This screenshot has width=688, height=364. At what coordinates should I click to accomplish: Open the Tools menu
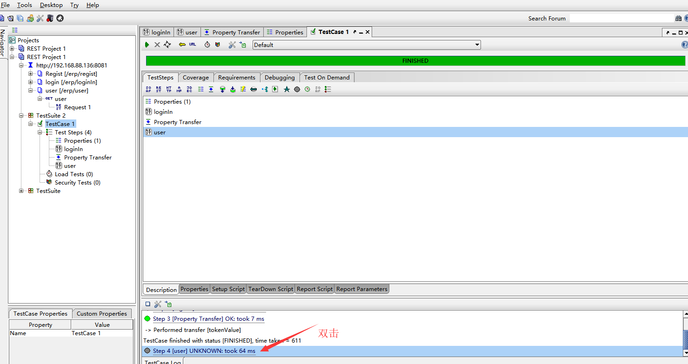pos(25,5)
